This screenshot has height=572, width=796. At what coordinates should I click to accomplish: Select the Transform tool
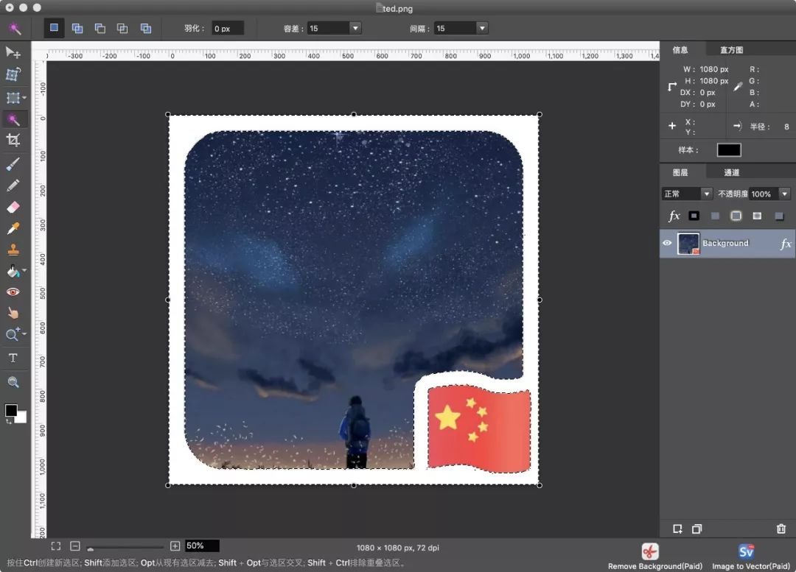(x=13, y=74)
